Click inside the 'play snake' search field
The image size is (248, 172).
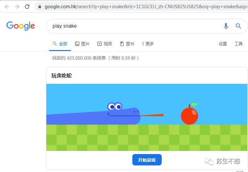[x=135, y=26]
